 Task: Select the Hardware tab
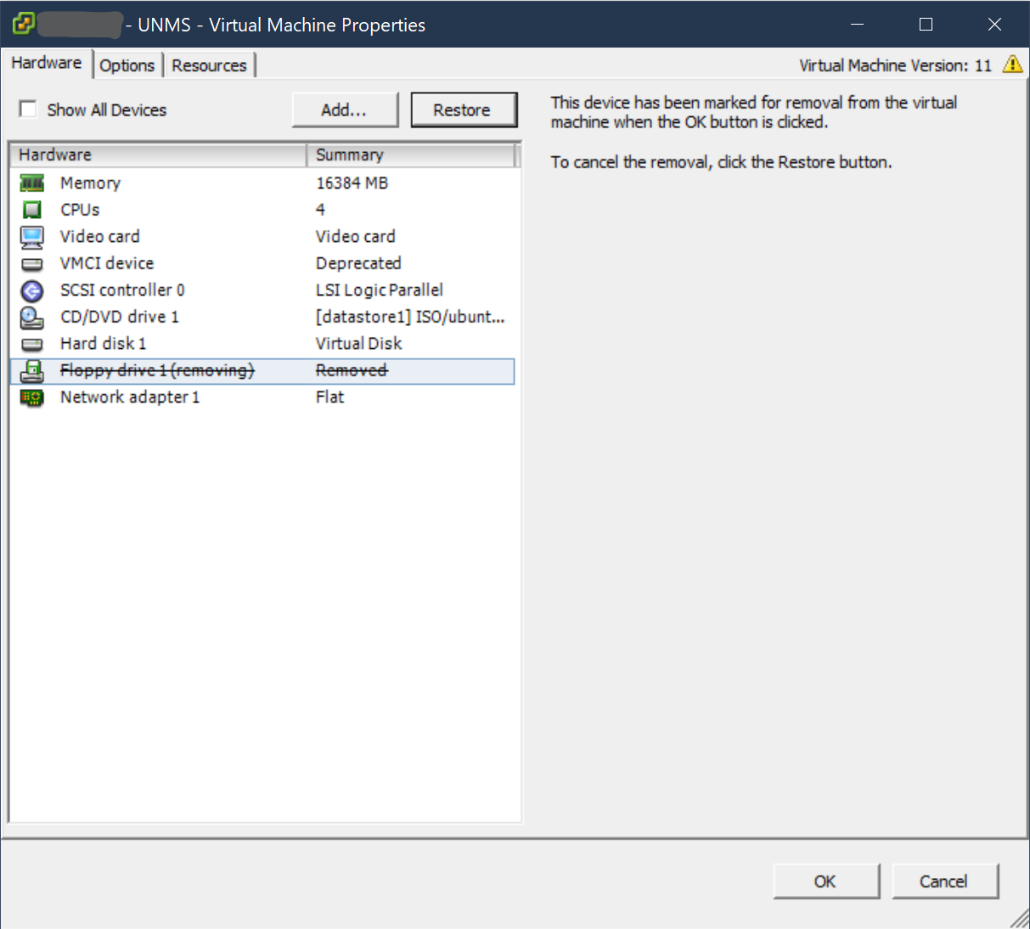47,62
